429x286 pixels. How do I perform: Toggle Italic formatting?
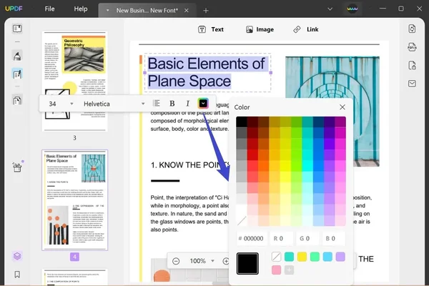click(187, 104)
